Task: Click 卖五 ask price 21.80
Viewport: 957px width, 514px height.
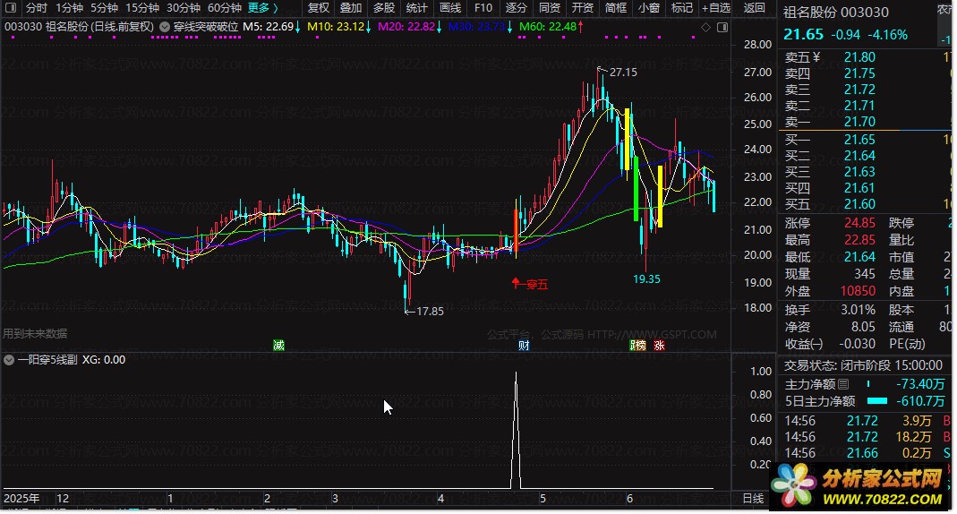Action: pyautogui.click(x=859, y=57)
